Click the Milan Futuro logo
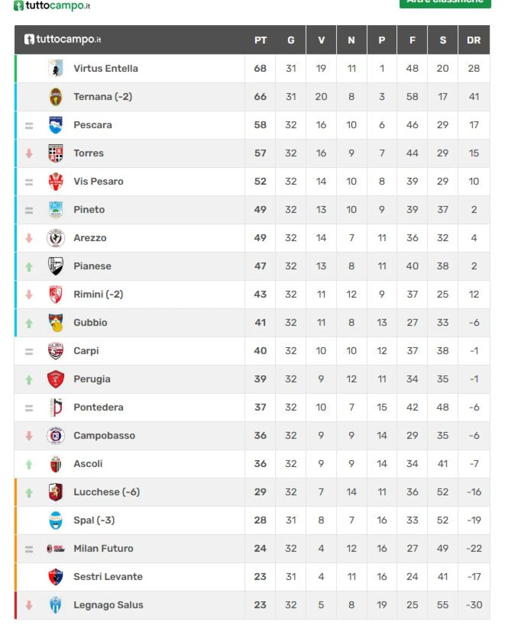 click(56, 549)
